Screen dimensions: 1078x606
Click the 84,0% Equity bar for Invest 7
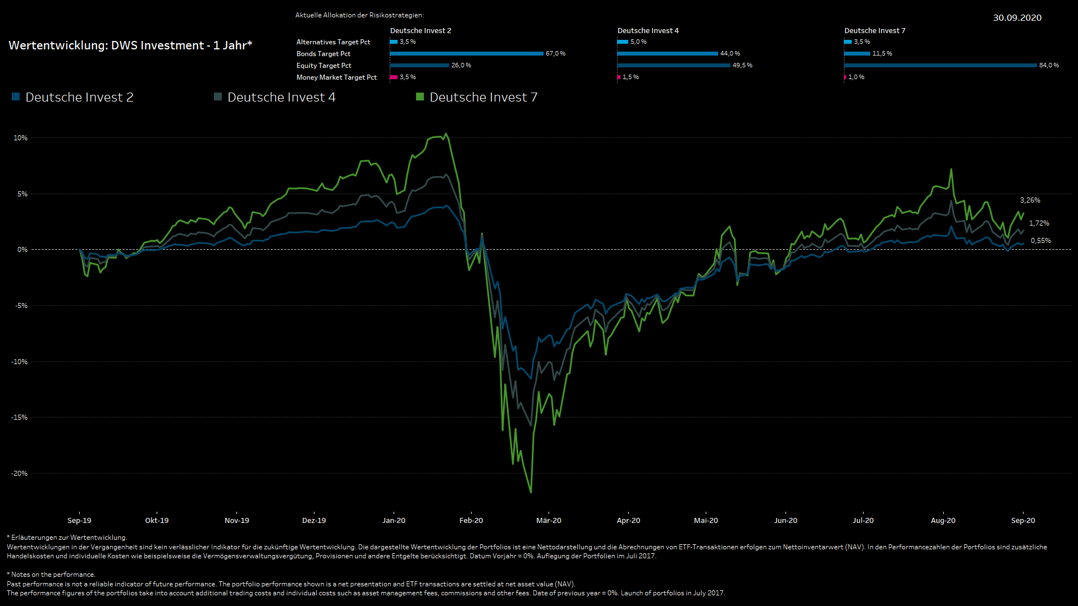940,66
